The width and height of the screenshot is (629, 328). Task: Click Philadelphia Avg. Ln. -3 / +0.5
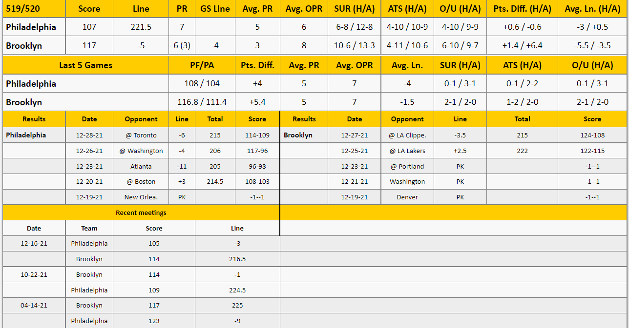coord(592,27)
